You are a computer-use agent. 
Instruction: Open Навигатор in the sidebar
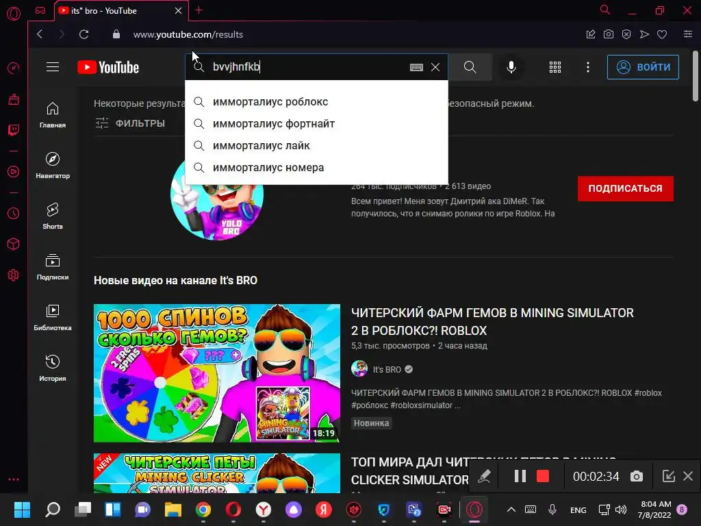53,166
